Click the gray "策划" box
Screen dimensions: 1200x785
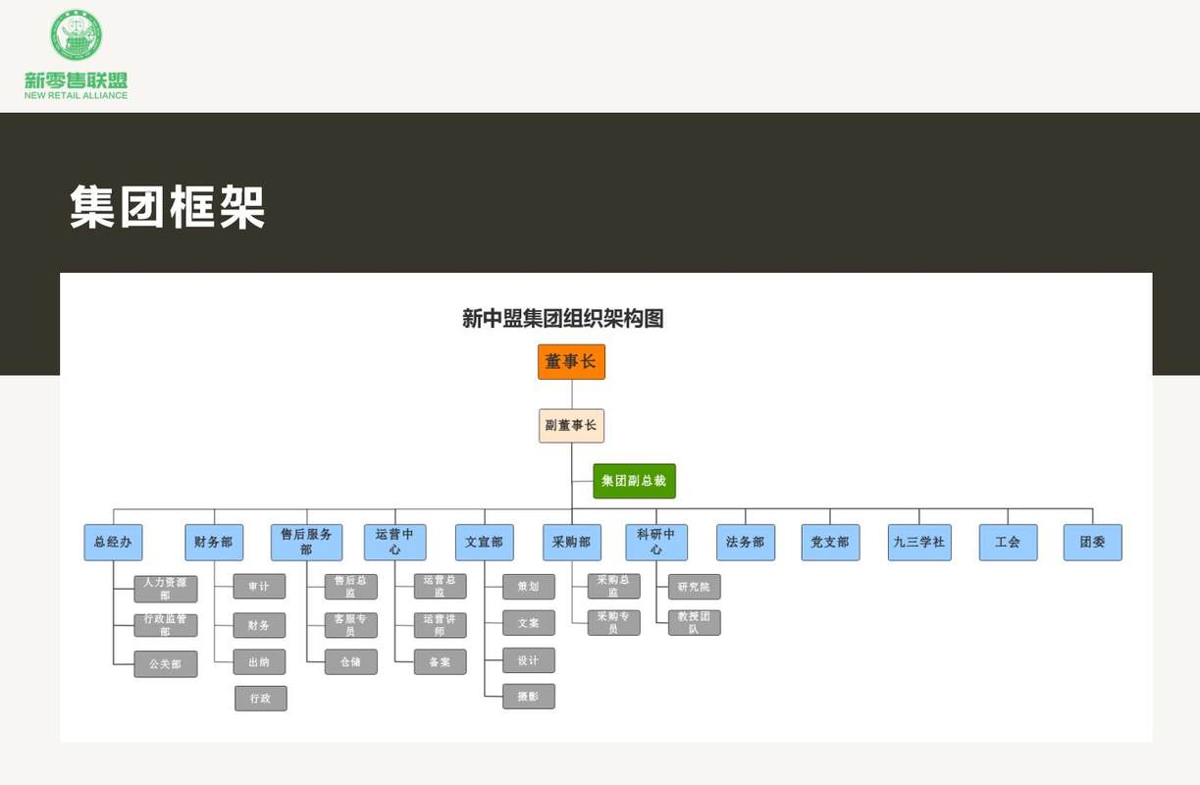pyautogui.click(x=529, y=587)
